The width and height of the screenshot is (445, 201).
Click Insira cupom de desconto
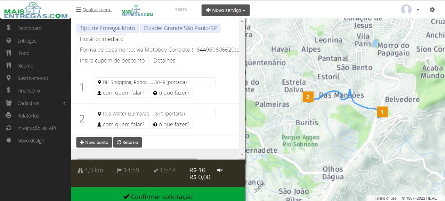112,60
